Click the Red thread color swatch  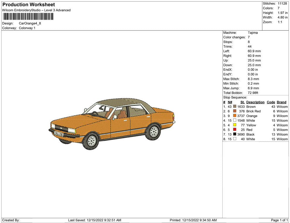coord(235,130)
